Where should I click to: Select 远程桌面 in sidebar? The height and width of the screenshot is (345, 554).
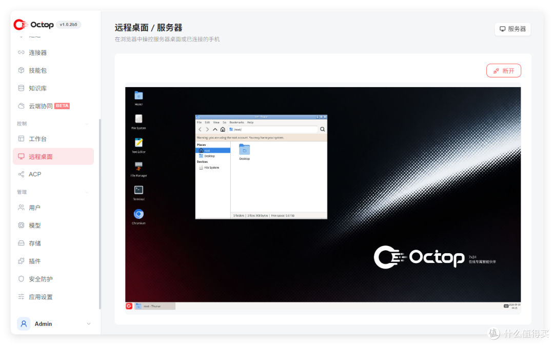click(x=53, y=156)
